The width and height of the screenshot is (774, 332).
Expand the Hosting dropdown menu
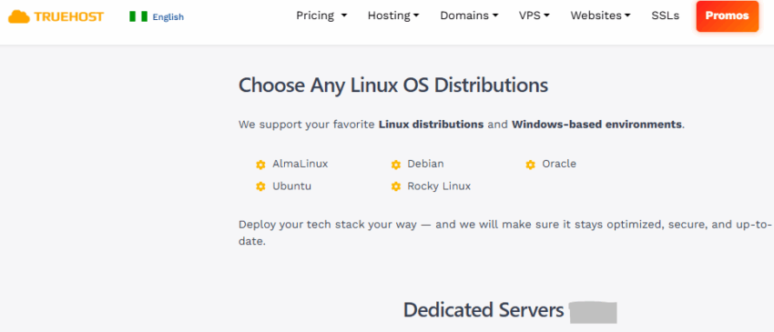point(393,15)
